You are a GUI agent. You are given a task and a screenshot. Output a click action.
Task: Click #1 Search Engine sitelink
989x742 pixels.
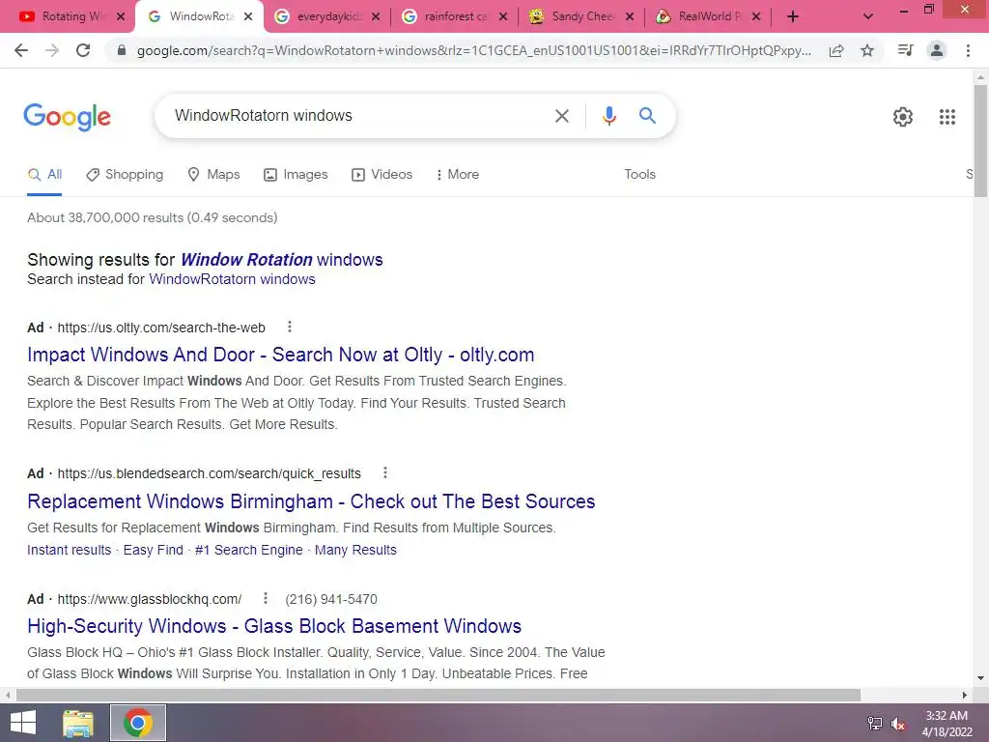[x=249, y=550]
